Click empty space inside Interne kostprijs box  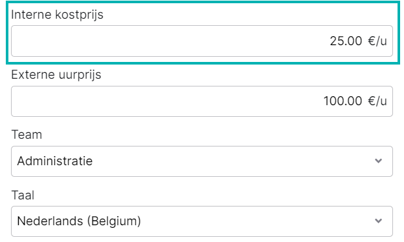(x=167, y=41)
